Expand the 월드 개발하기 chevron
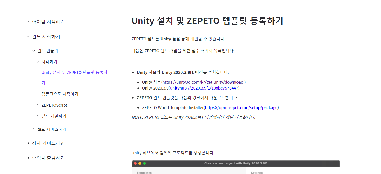Image resolution: width=381 pixels, height=174 pixels. tap(38, 116)
